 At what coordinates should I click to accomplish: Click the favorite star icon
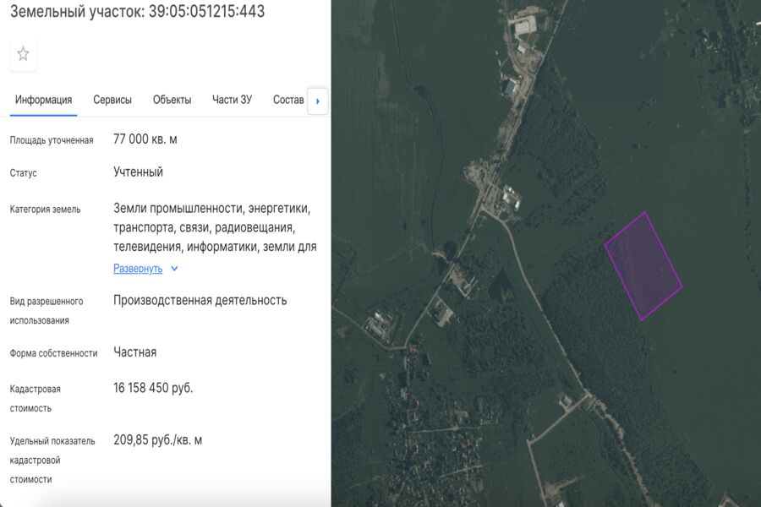pos(23,54)
